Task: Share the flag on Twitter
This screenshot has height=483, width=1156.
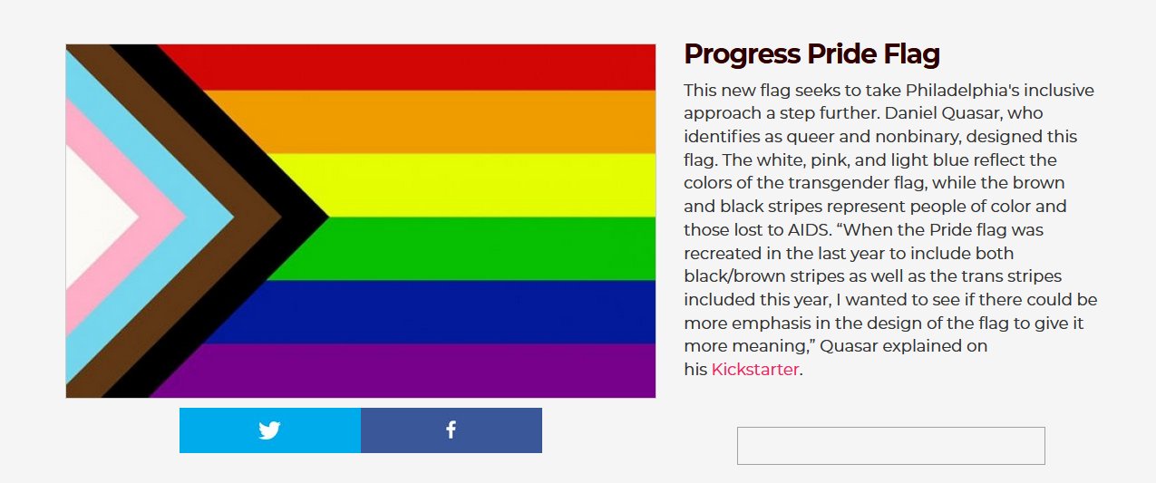Action: [269, 430]
